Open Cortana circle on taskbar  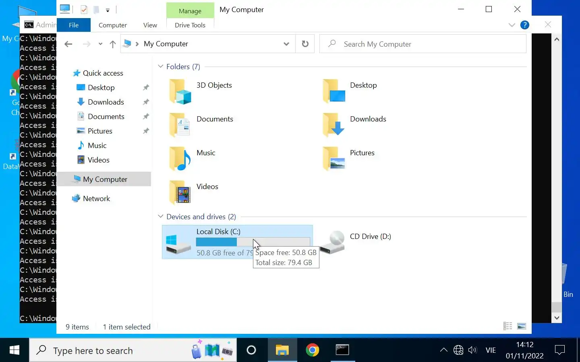pos(251,350)
